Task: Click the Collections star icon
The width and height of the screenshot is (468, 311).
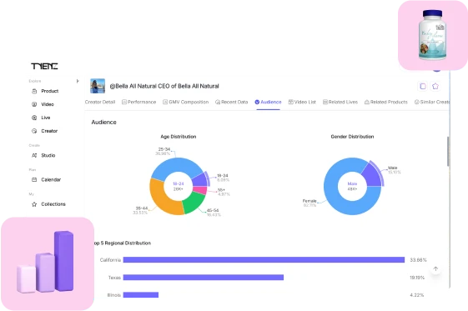Action: coord(34,204)
